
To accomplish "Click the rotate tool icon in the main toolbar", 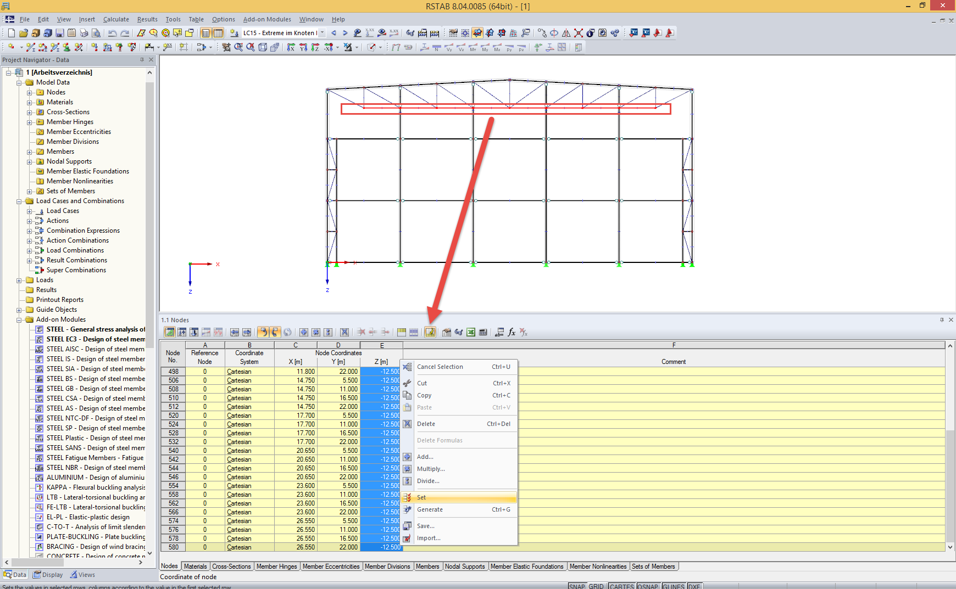I will [x=554, y=33].
